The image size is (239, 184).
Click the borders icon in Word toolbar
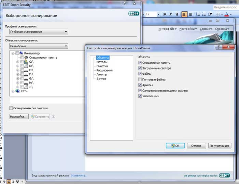pyautogui.click(x=217, y=14)
